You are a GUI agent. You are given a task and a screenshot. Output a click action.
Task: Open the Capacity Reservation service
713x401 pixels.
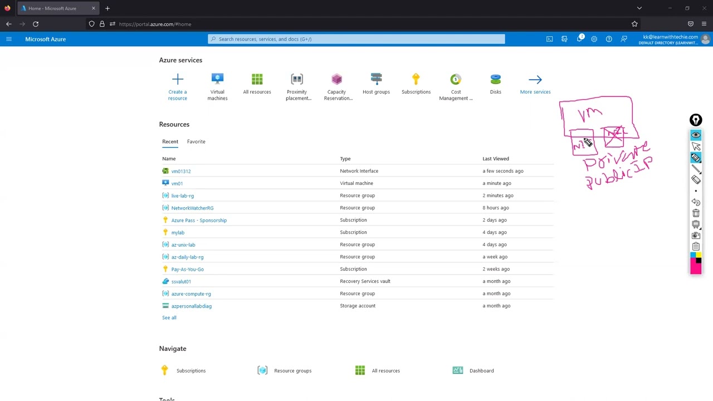click(x=336, y=87)
